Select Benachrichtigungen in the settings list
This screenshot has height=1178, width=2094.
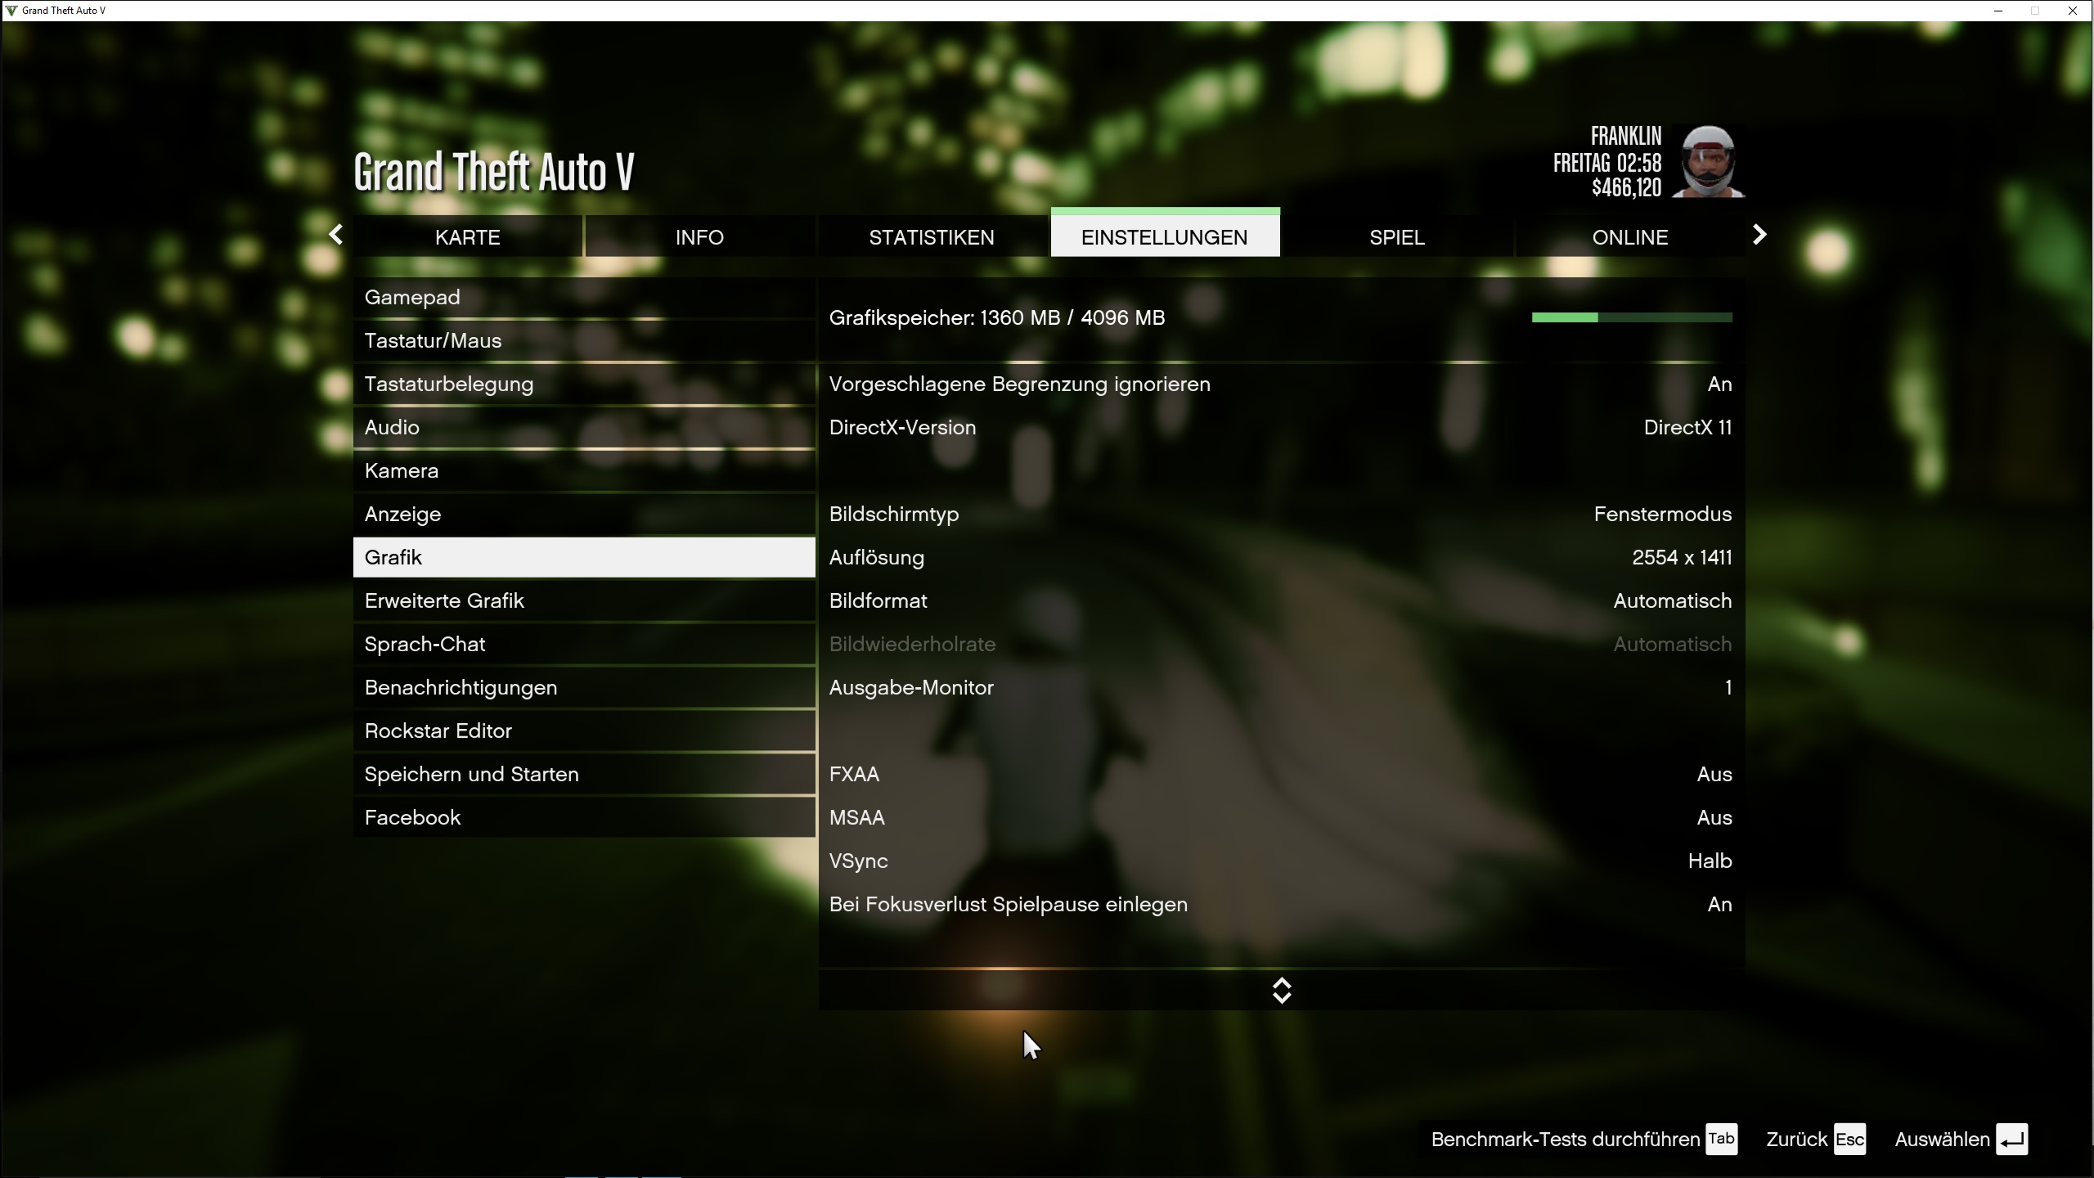point(584,687)
